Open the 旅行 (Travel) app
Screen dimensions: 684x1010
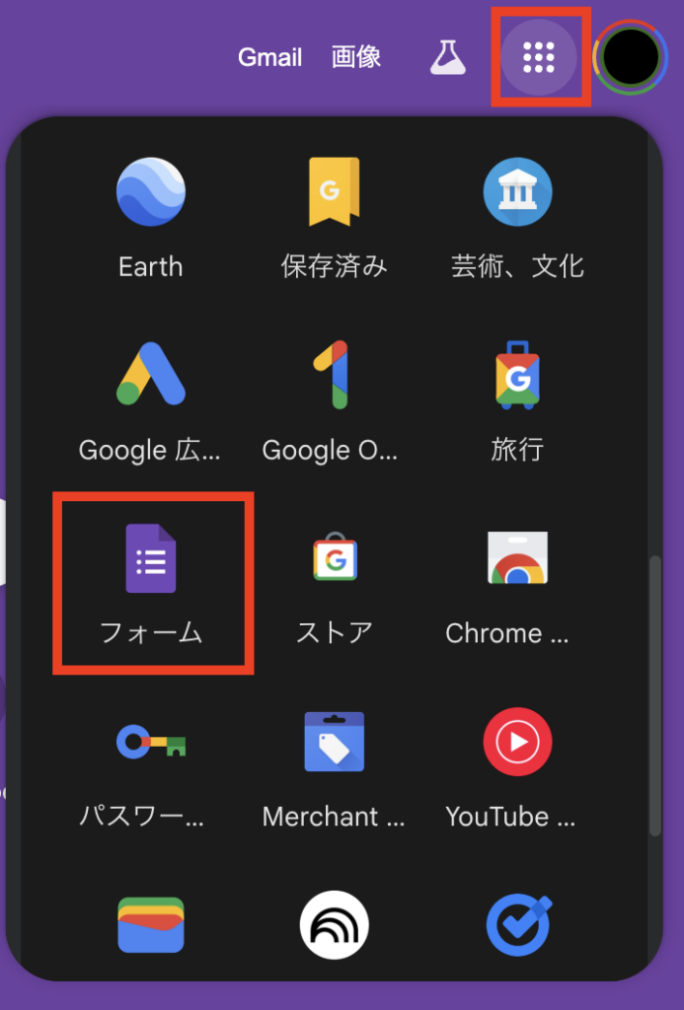tap(517, 400)
